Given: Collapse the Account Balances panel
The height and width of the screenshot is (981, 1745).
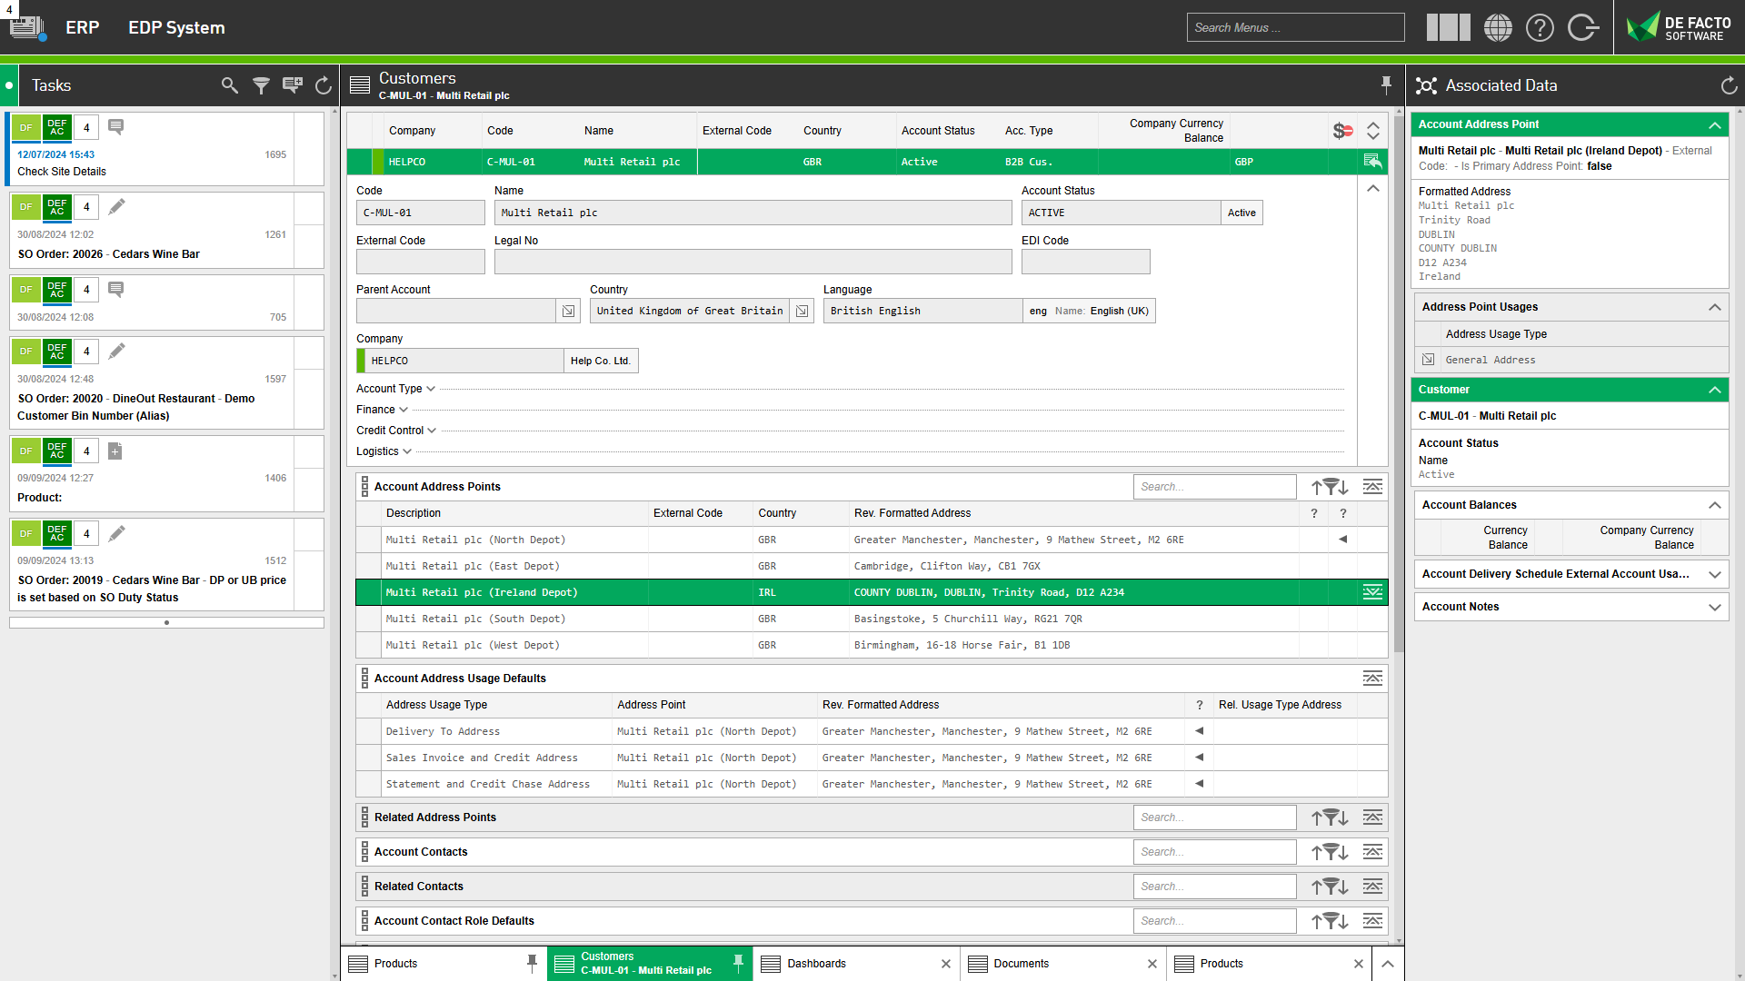Looking at the screenshot, I should point(1715,505).
